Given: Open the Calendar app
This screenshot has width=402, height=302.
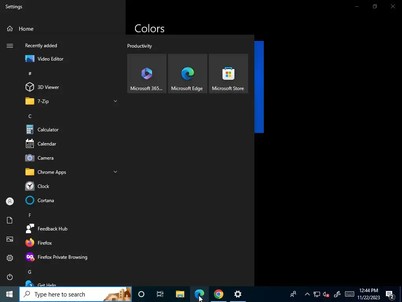Looking at the screenshot, I should [x=71, y=144].
